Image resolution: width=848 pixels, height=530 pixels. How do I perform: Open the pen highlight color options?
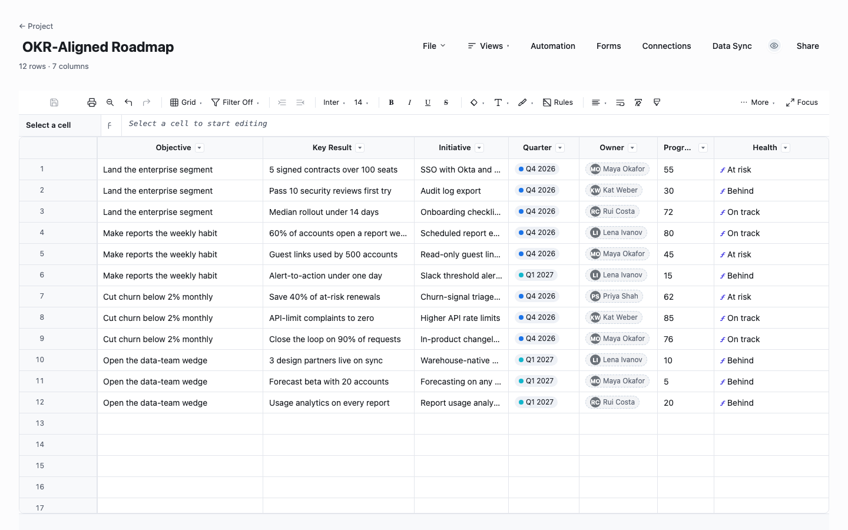525,102
